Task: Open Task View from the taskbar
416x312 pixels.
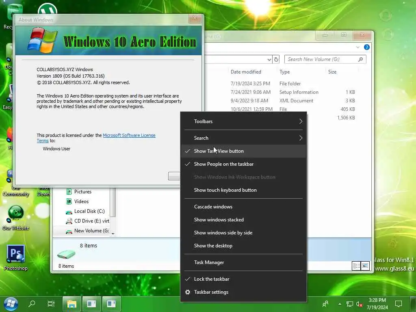Action: click(51, 303)
